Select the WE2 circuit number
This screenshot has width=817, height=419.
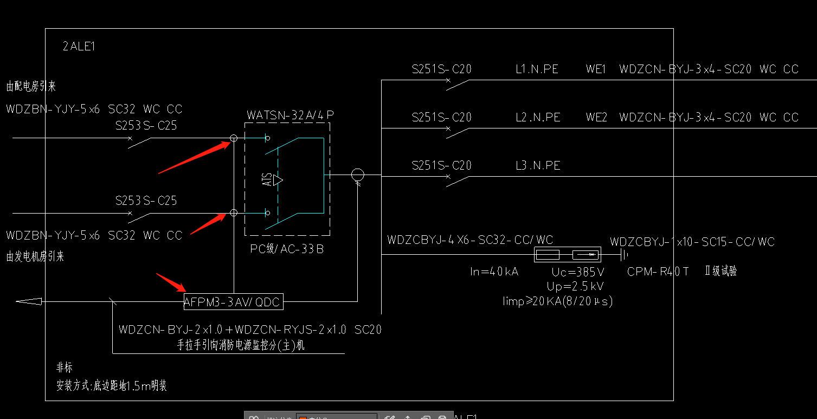[x=596, y=117]
